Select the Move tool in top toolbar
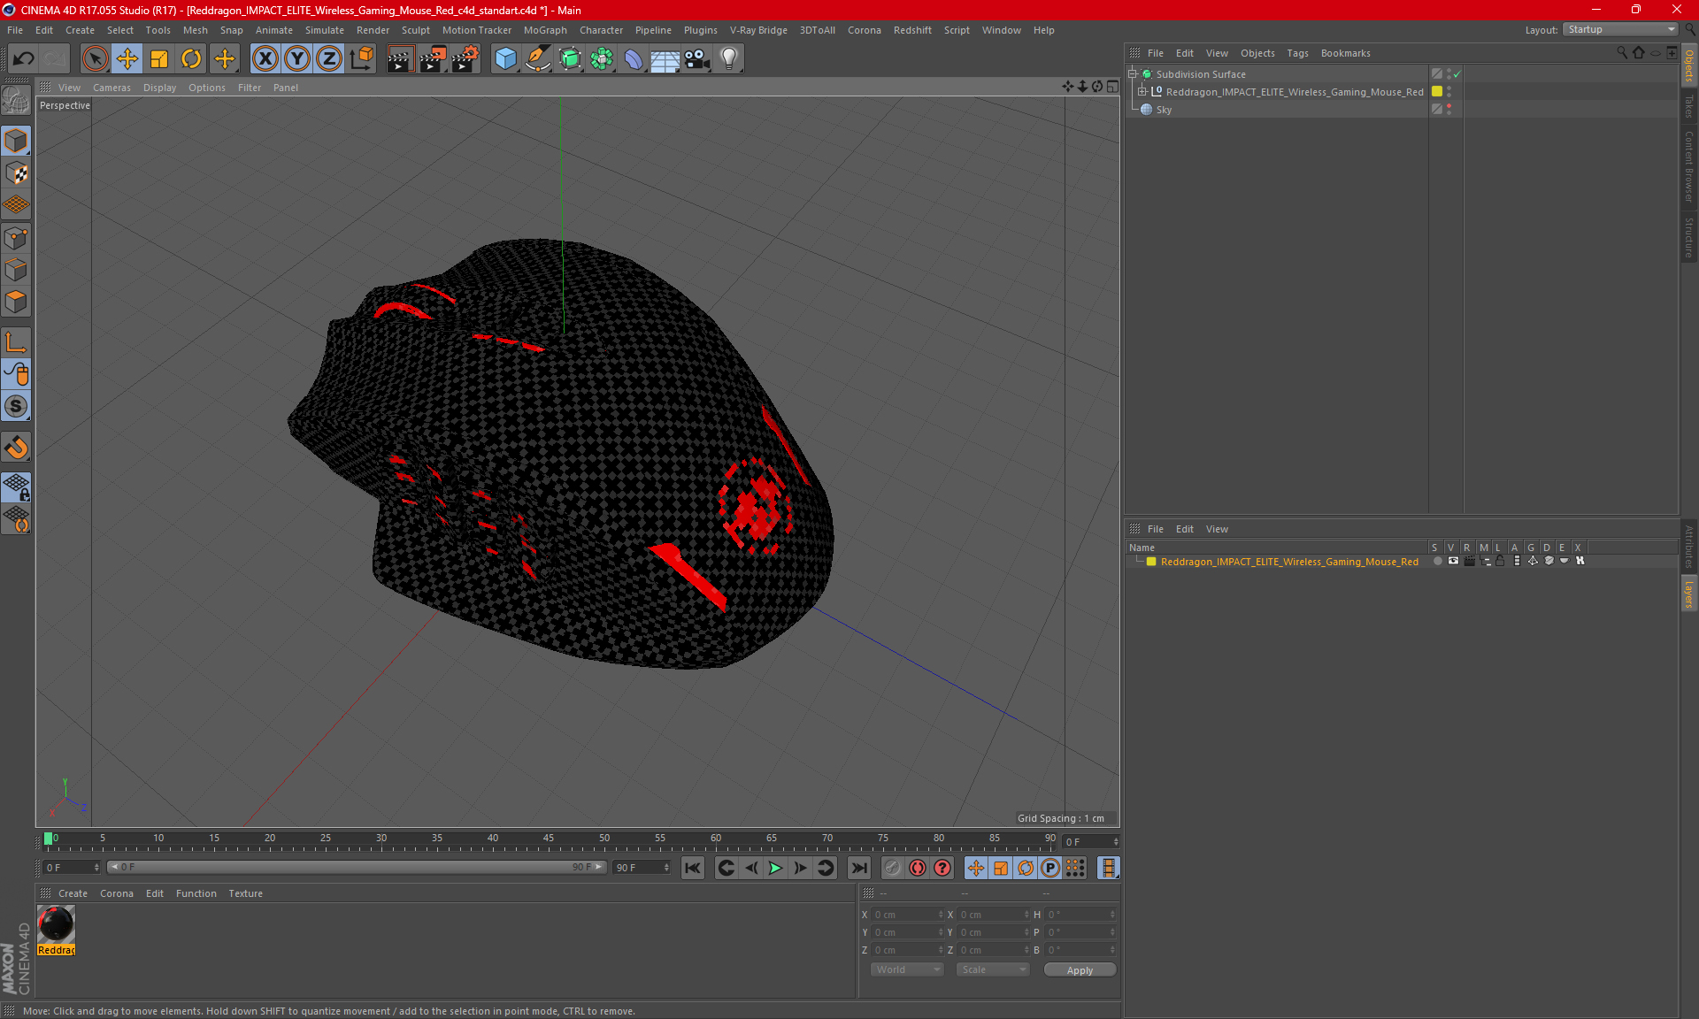This screenshot has height=1019, width=1699. [x=127, y=58]
